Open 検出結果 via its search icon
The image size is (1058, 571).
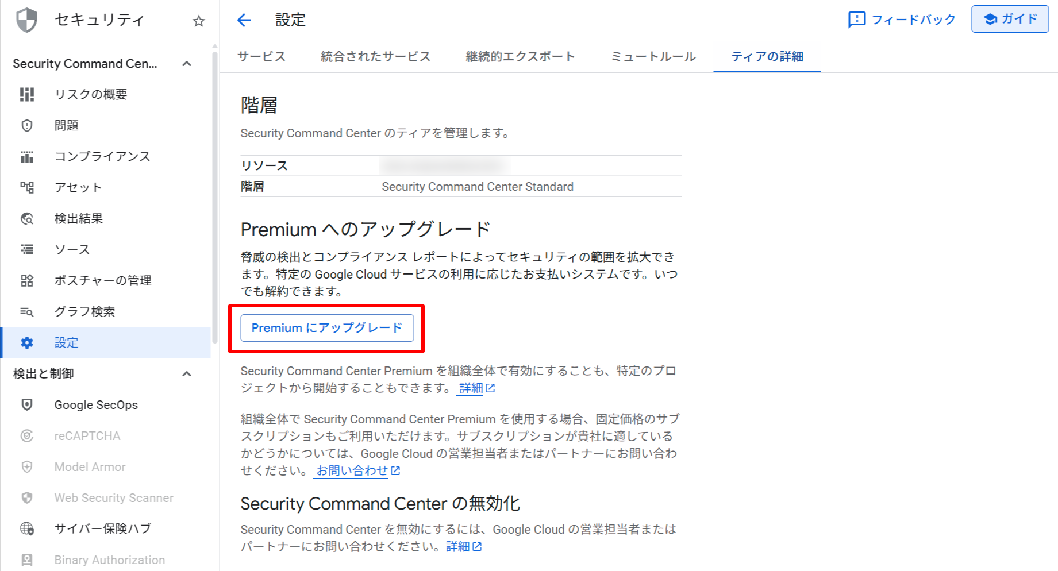point(27,218)
